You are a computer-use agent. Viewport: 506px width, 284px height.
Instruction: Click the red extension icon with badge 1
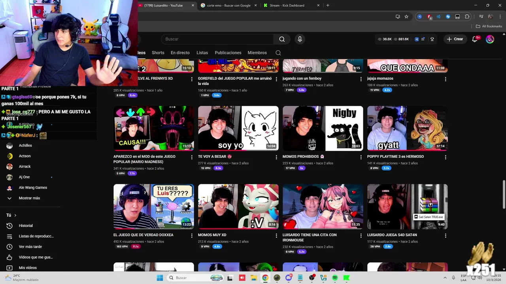[x=429, y=17]
